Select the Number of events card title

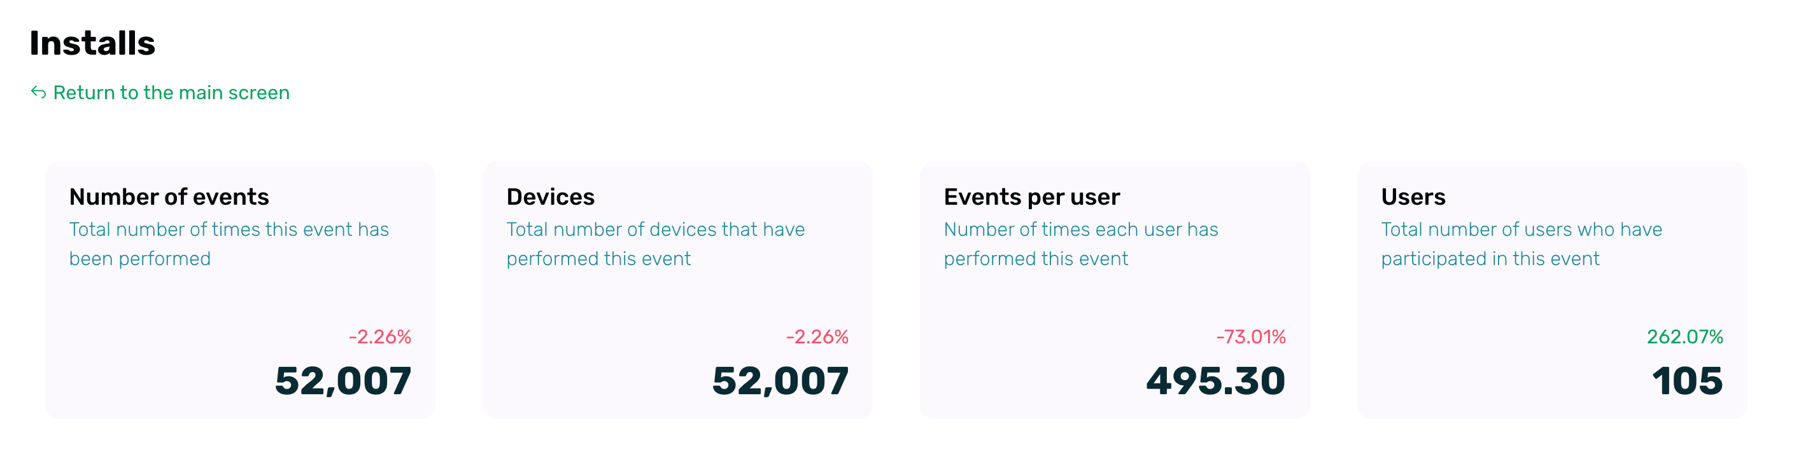click(x=169, y=196)
